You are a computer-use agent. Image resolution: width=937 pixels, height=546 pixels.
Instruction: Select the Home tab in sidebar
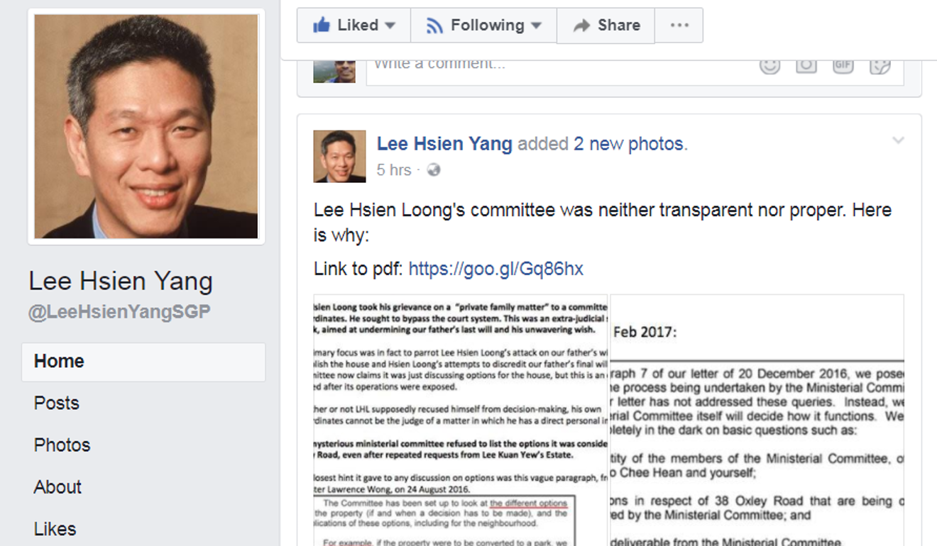tap(143, 362)
